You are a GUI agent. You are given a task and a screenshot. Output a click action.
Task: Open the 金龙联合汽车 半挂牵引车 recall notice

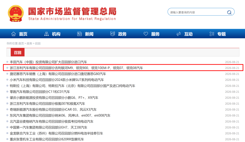[56, 133]
